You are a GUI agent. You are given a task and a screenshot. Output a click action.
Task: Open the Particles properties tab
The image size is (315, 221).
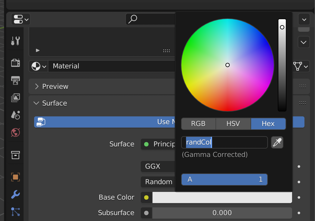tap(15, 212)
